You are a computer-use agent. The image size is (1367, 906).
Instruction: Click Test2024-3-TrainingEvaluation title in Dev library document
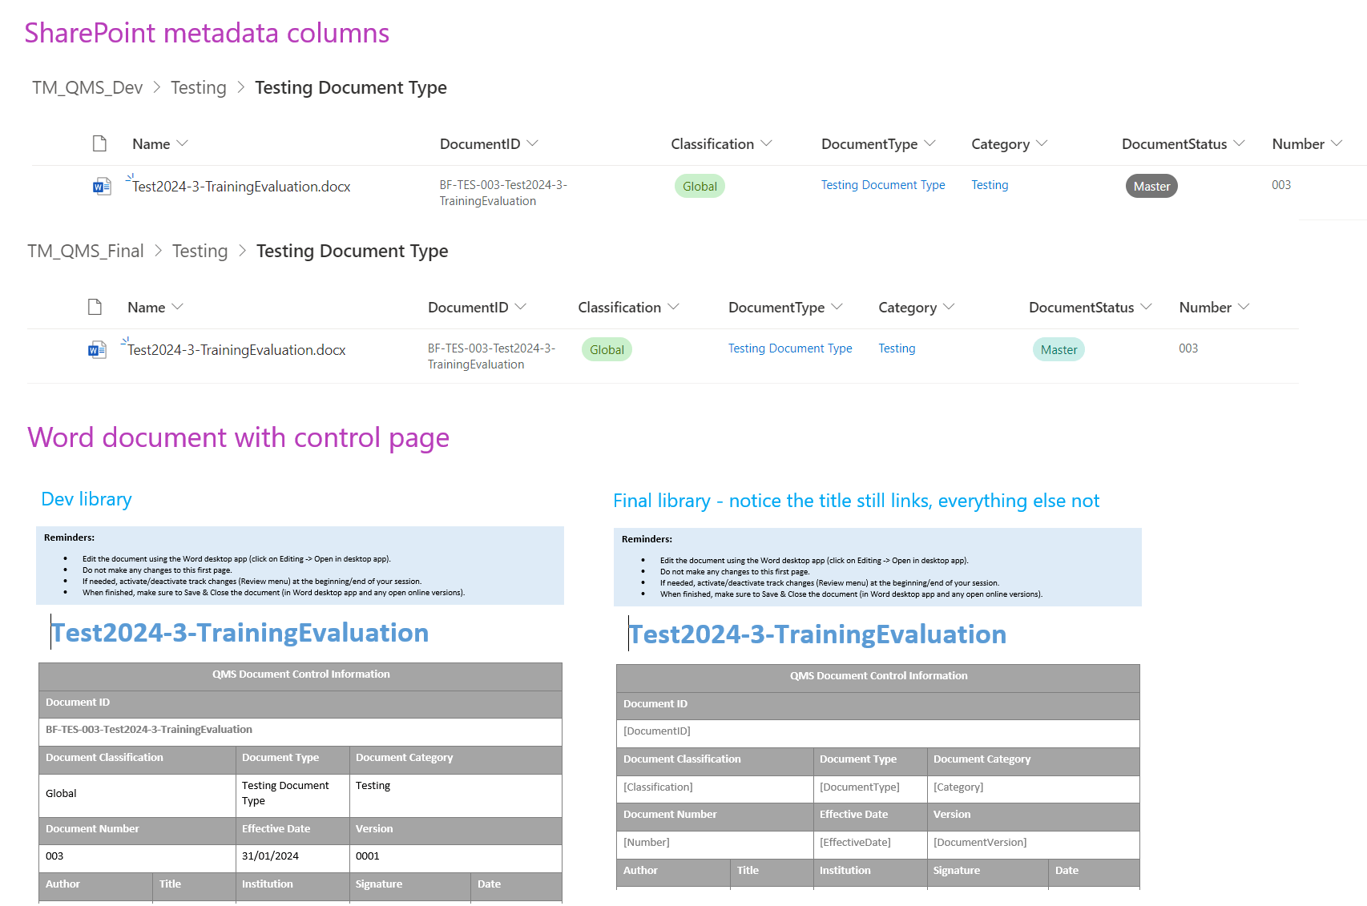coord(240,633)
